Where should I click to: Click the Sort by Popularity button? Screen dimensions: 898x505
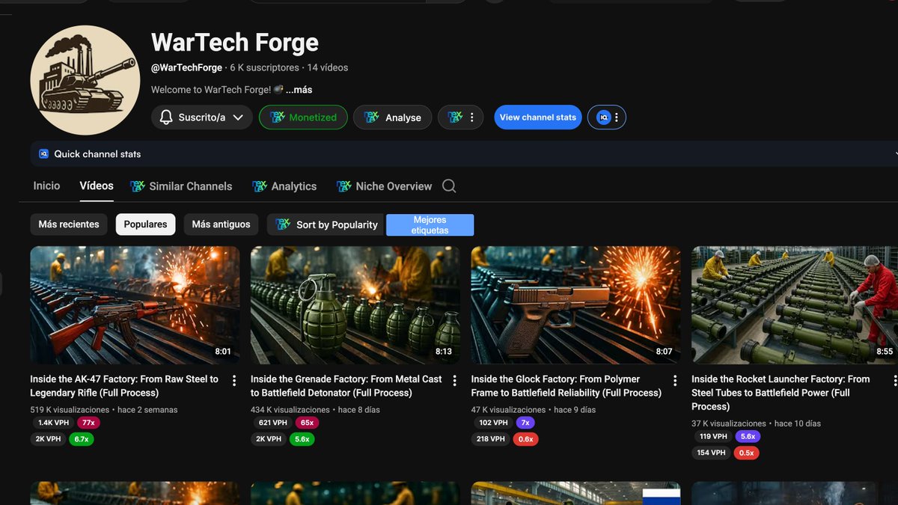coord(326,224)
